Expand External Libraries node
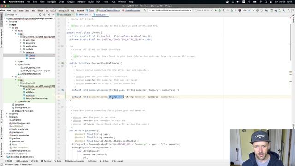This screenshot has height=166, width=295. [x=5, y=154]
